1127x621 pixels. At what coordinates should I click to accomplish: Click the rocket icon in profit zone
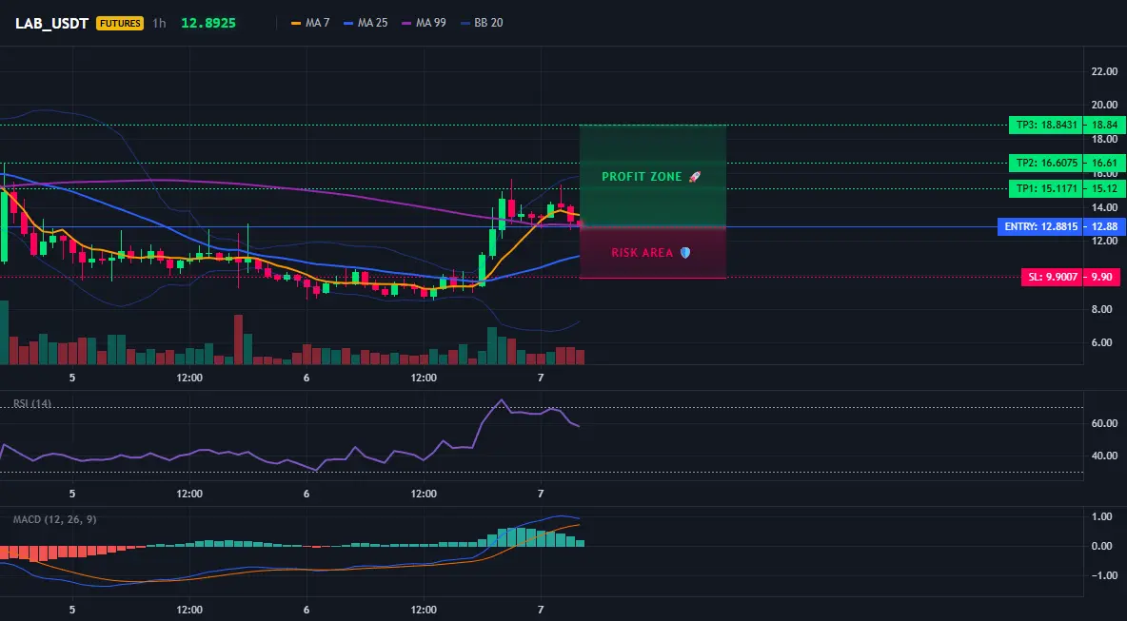click(694, 177)
